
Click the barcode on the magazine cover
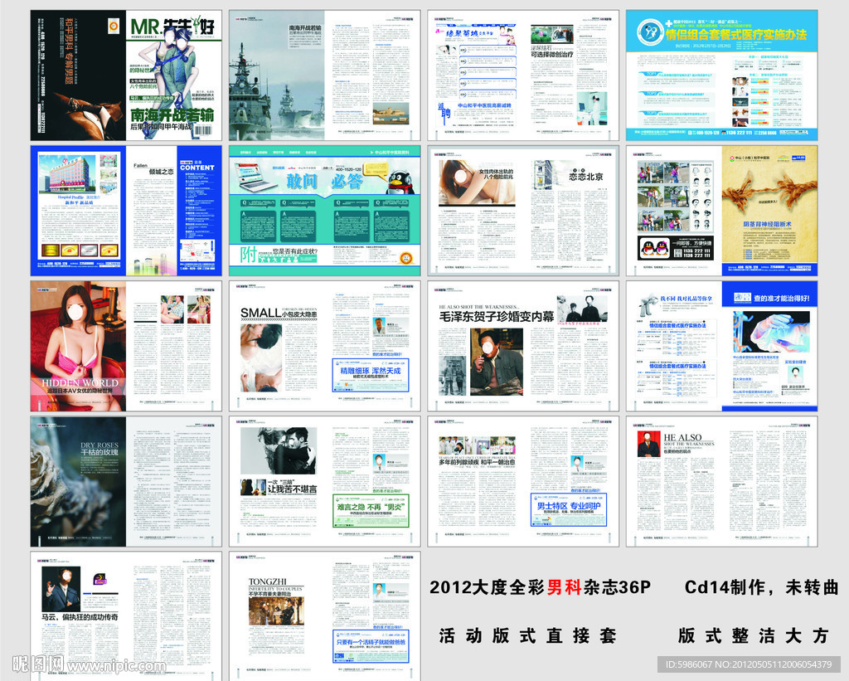[203, 130]
